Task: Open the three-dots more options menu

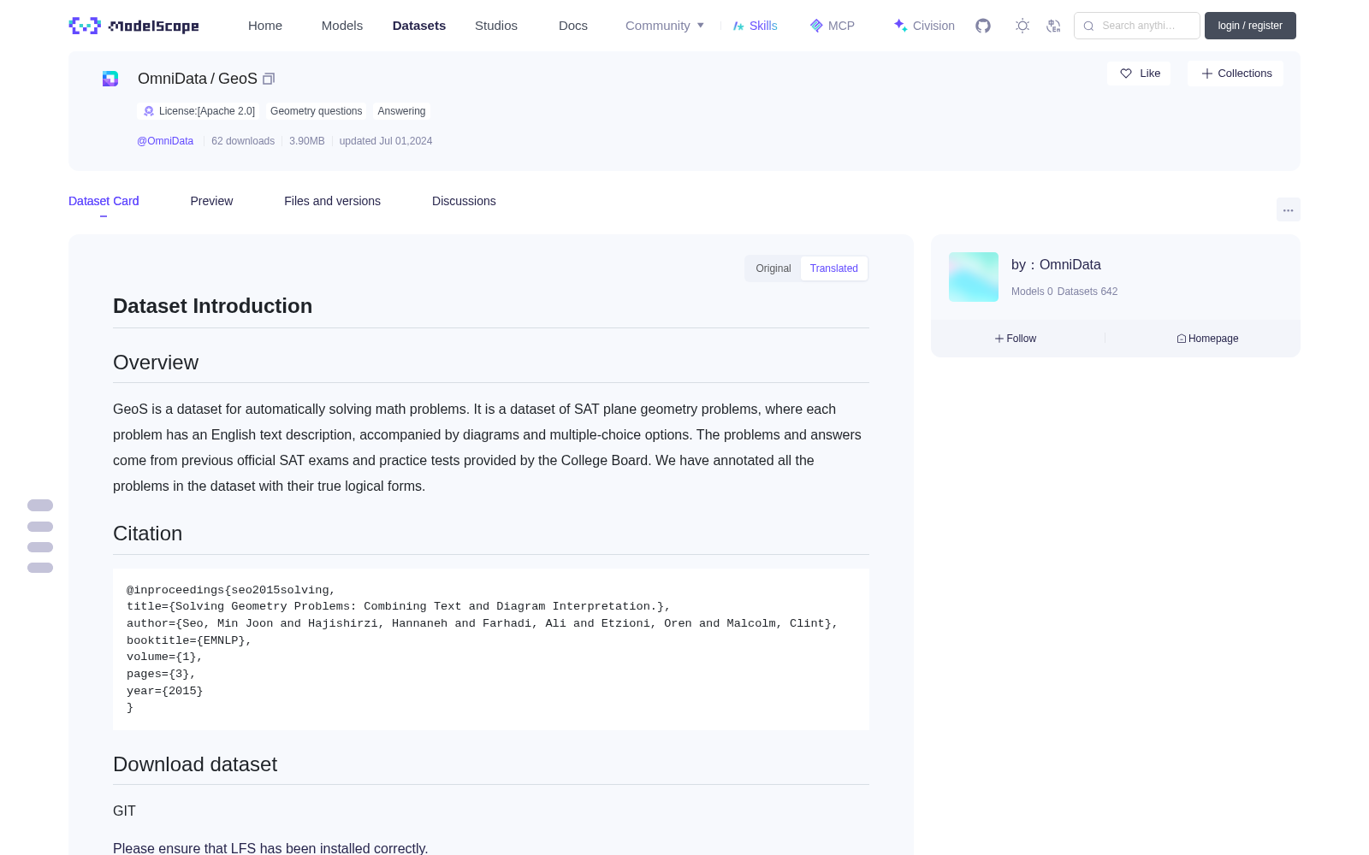Action: pyautogui.click(x=1288, y=209)
